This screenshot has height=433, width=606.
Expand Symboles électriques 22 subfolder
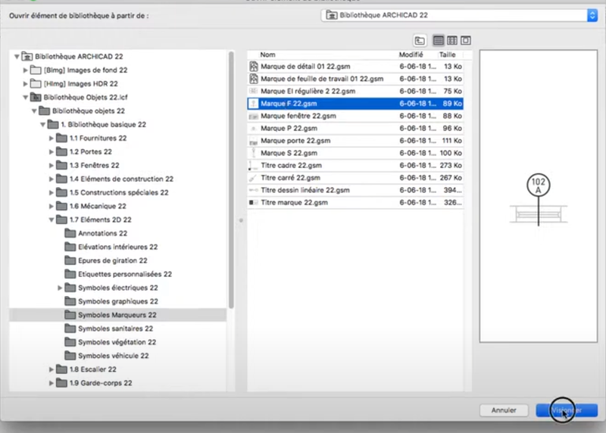pos(60,288)
